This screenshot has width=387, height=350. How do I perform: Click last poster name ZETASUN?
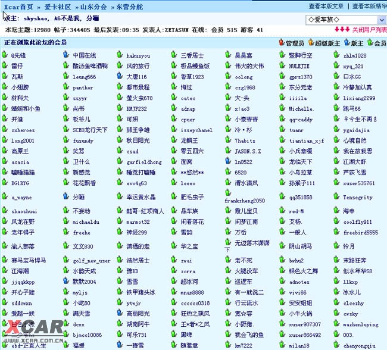point(176,30)
